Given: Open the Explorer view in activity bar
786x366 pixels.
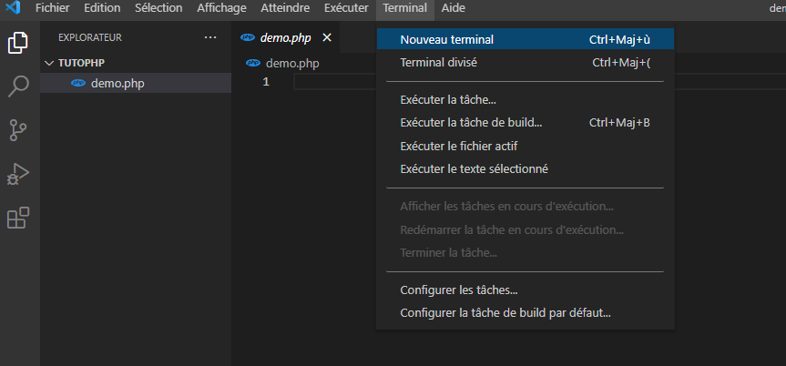Looking at the screenshot, I should click(x=18, y=43).
